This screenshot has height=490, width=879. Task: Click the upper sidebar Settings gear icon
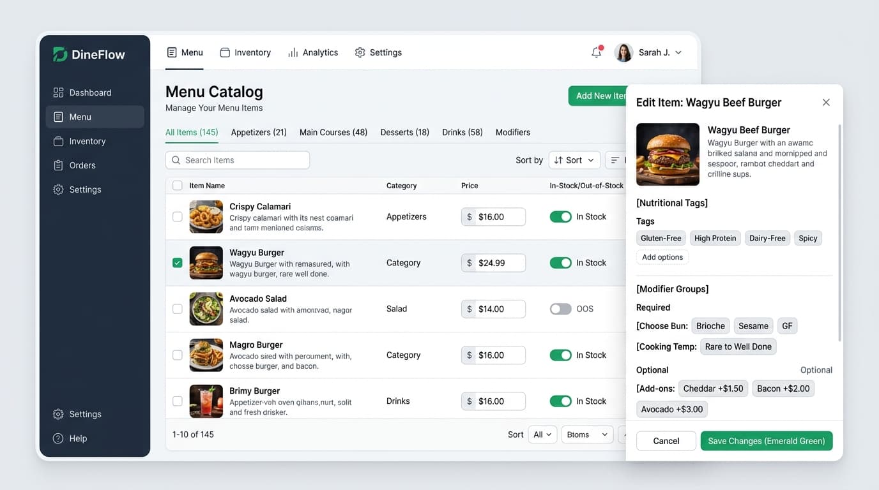pyautogui.click(x=58, y=189)
